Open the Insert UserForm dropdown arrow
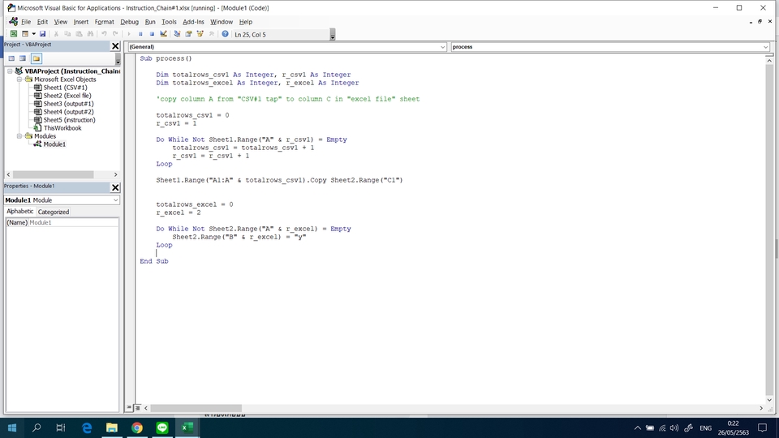Viewport: 779px width, 438px height. pyautogui.click(x=33, y=34)
